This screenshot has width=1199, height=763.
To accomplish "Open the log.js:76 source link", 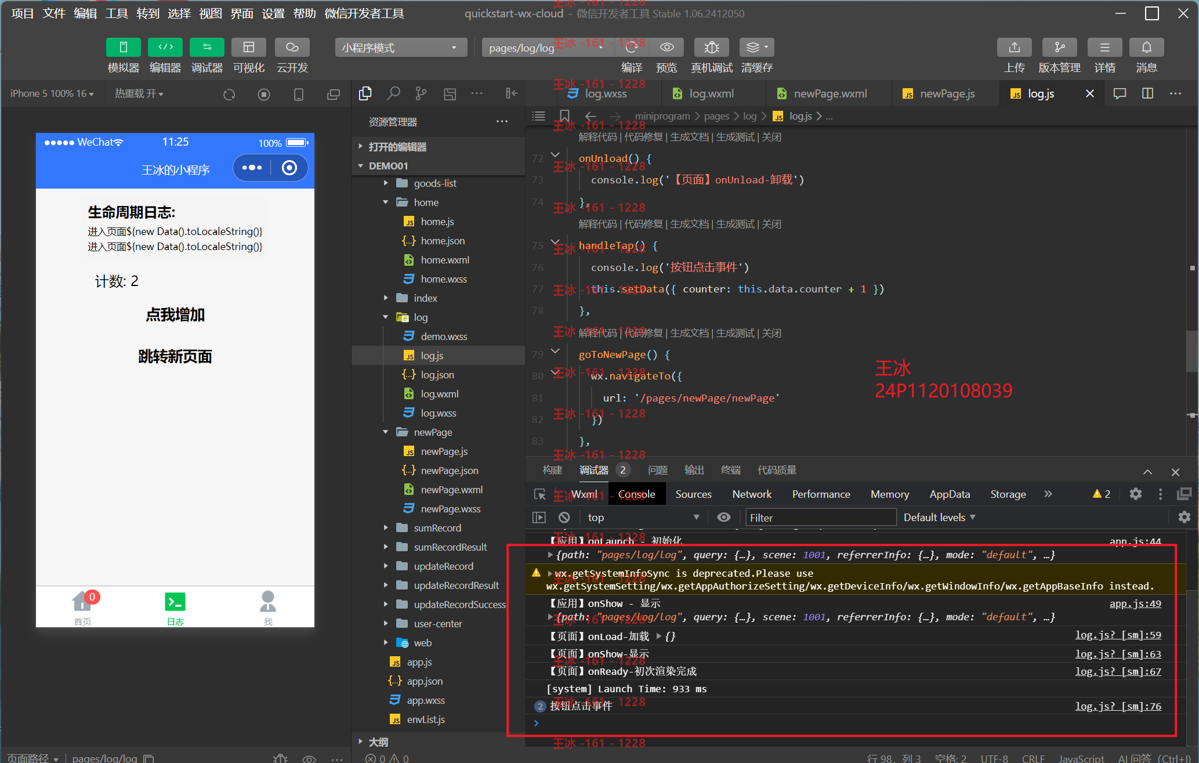I will (x=1118, y=706).
